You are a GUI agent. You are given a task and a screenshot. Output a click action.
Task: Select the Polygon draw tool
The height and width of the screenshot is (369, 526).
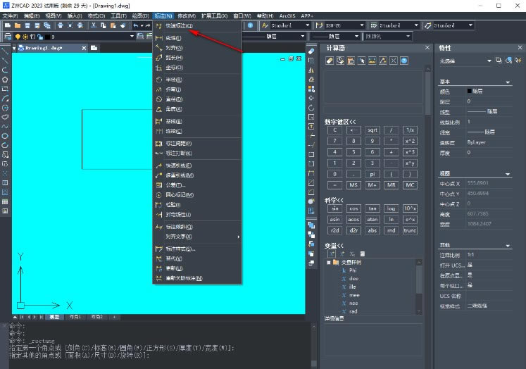tap(5, 80)
